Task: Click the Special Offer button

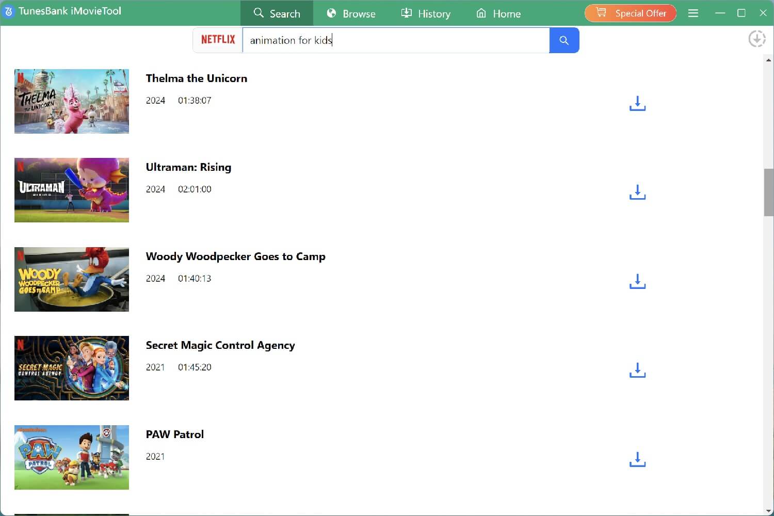Action: point(631,13)
